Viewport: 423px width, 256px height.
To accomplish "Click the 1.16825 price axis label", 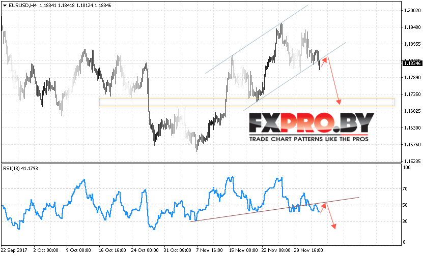I will pos(412,111).
